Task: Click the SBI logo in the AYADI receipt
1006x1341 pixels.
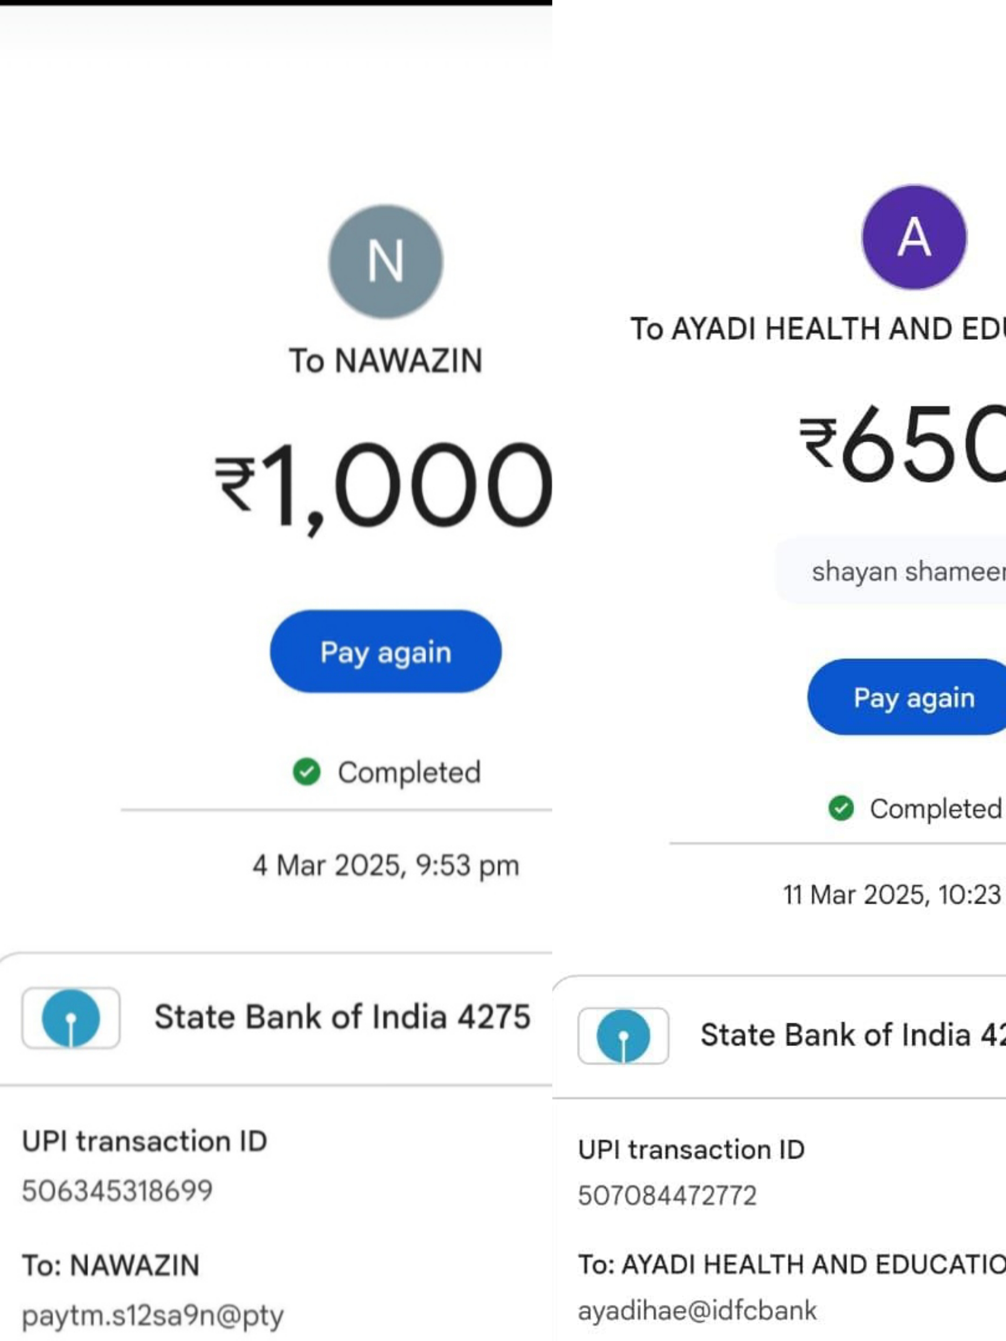Action: tap(623, 1036)
